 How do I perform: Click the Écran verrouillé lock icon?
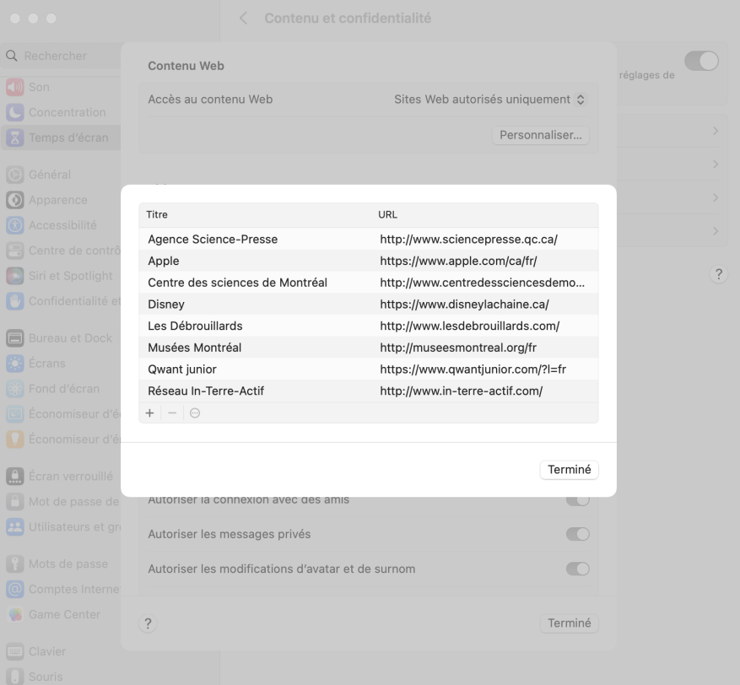[15, 476]
